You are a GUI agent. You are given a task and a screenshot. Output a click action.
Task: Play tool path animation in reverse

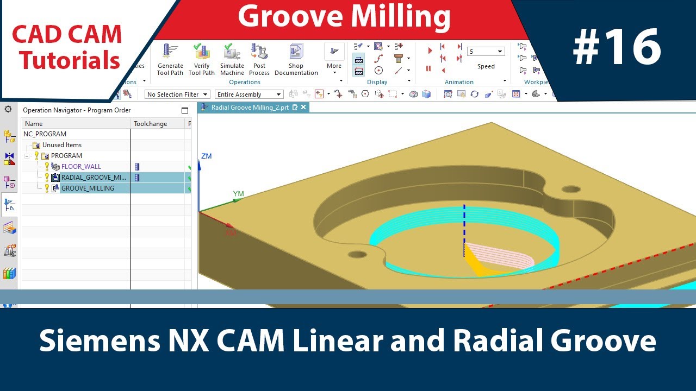(444, 70)
